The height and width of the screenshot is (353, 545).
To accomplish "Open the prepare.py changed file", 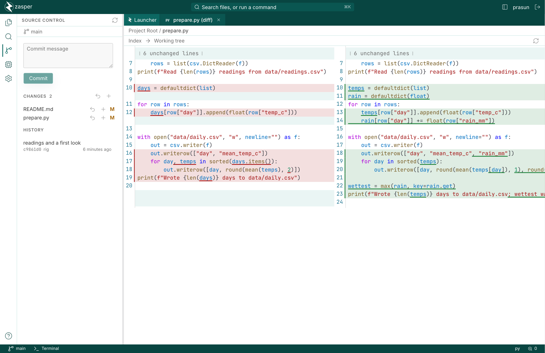I will tap(36, 118).
